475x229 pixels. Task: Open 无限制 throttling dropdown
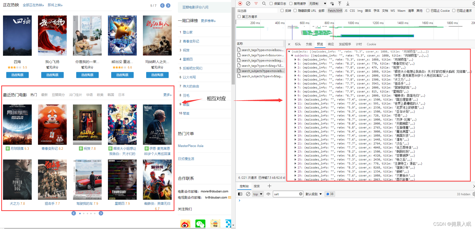pyautogui.click(x=318, y=3)
